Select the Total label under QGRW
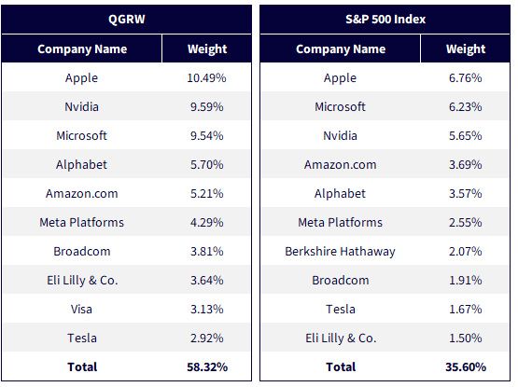The width and height of the screenshot is (518, 387). pos(82,366)
